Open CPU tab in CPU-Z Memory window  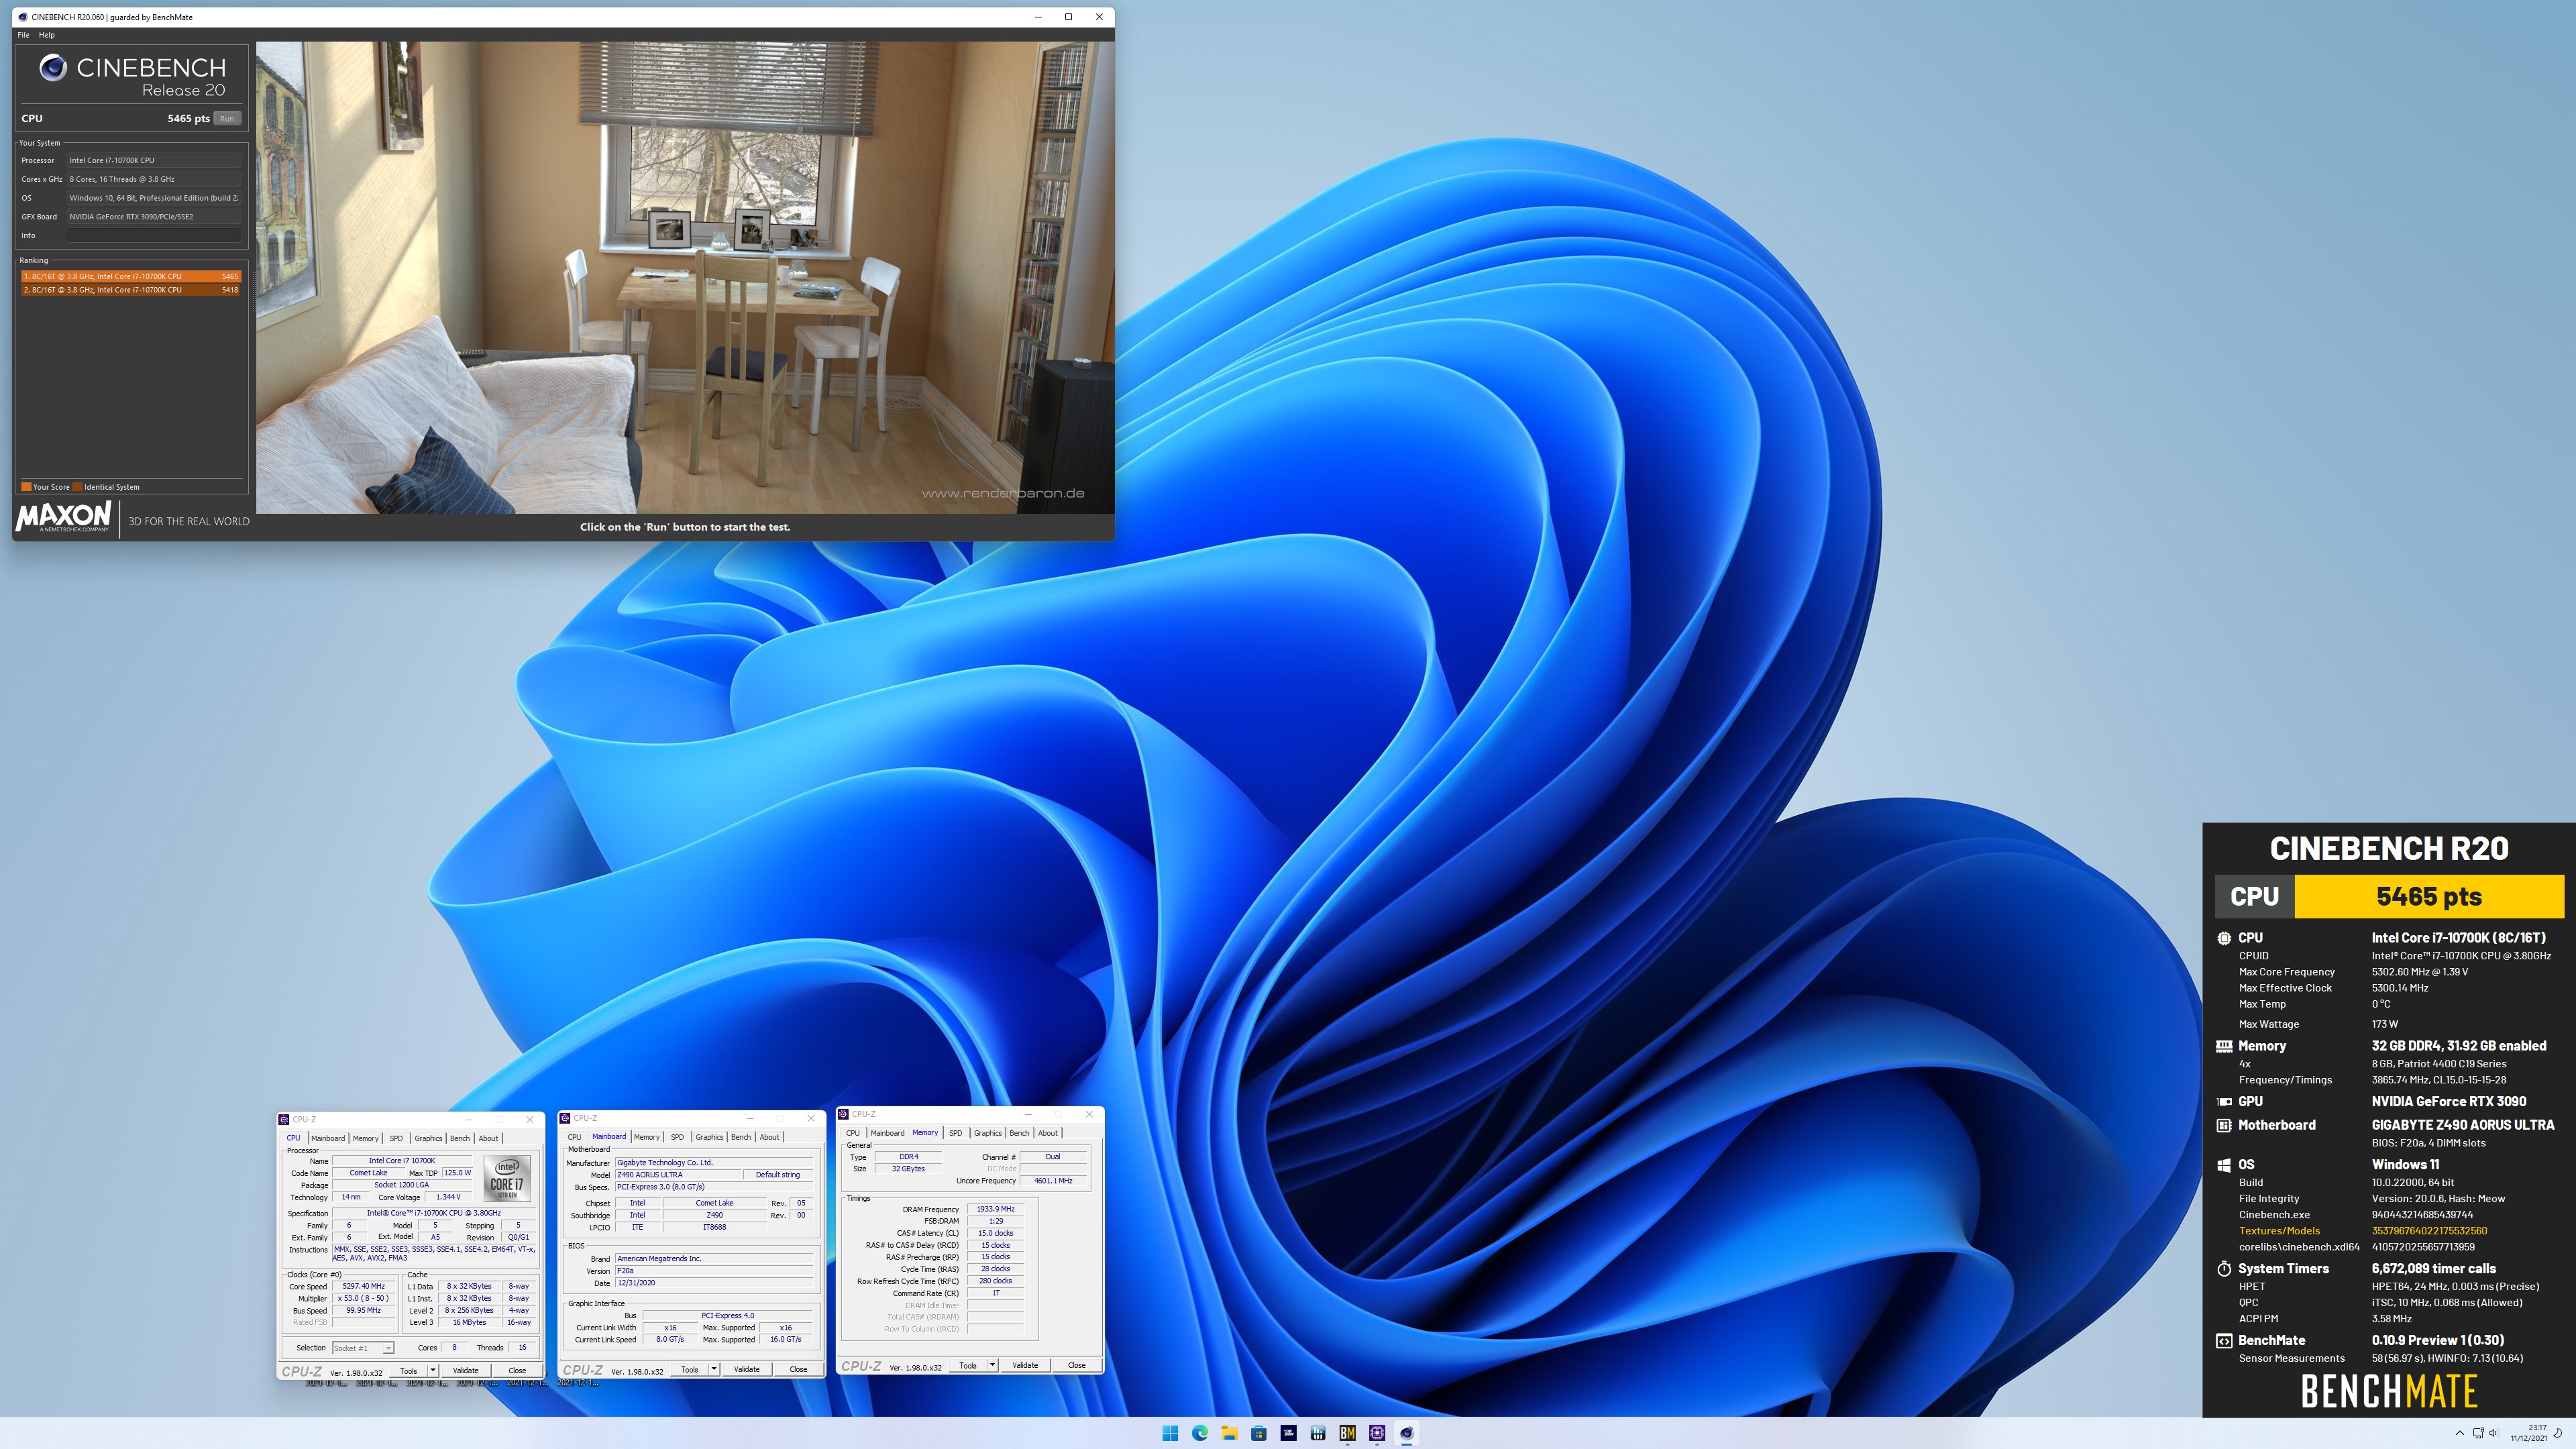852,1133
